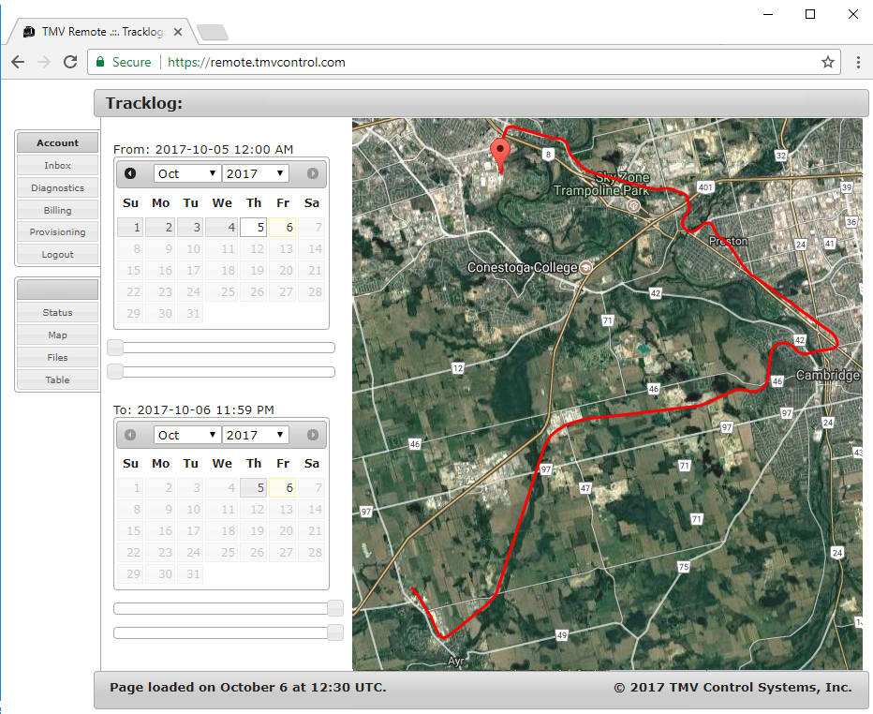The height and width of the screenshot is (714, 873).
Task: Click the Ayr label on map
Action: (455, 662)
